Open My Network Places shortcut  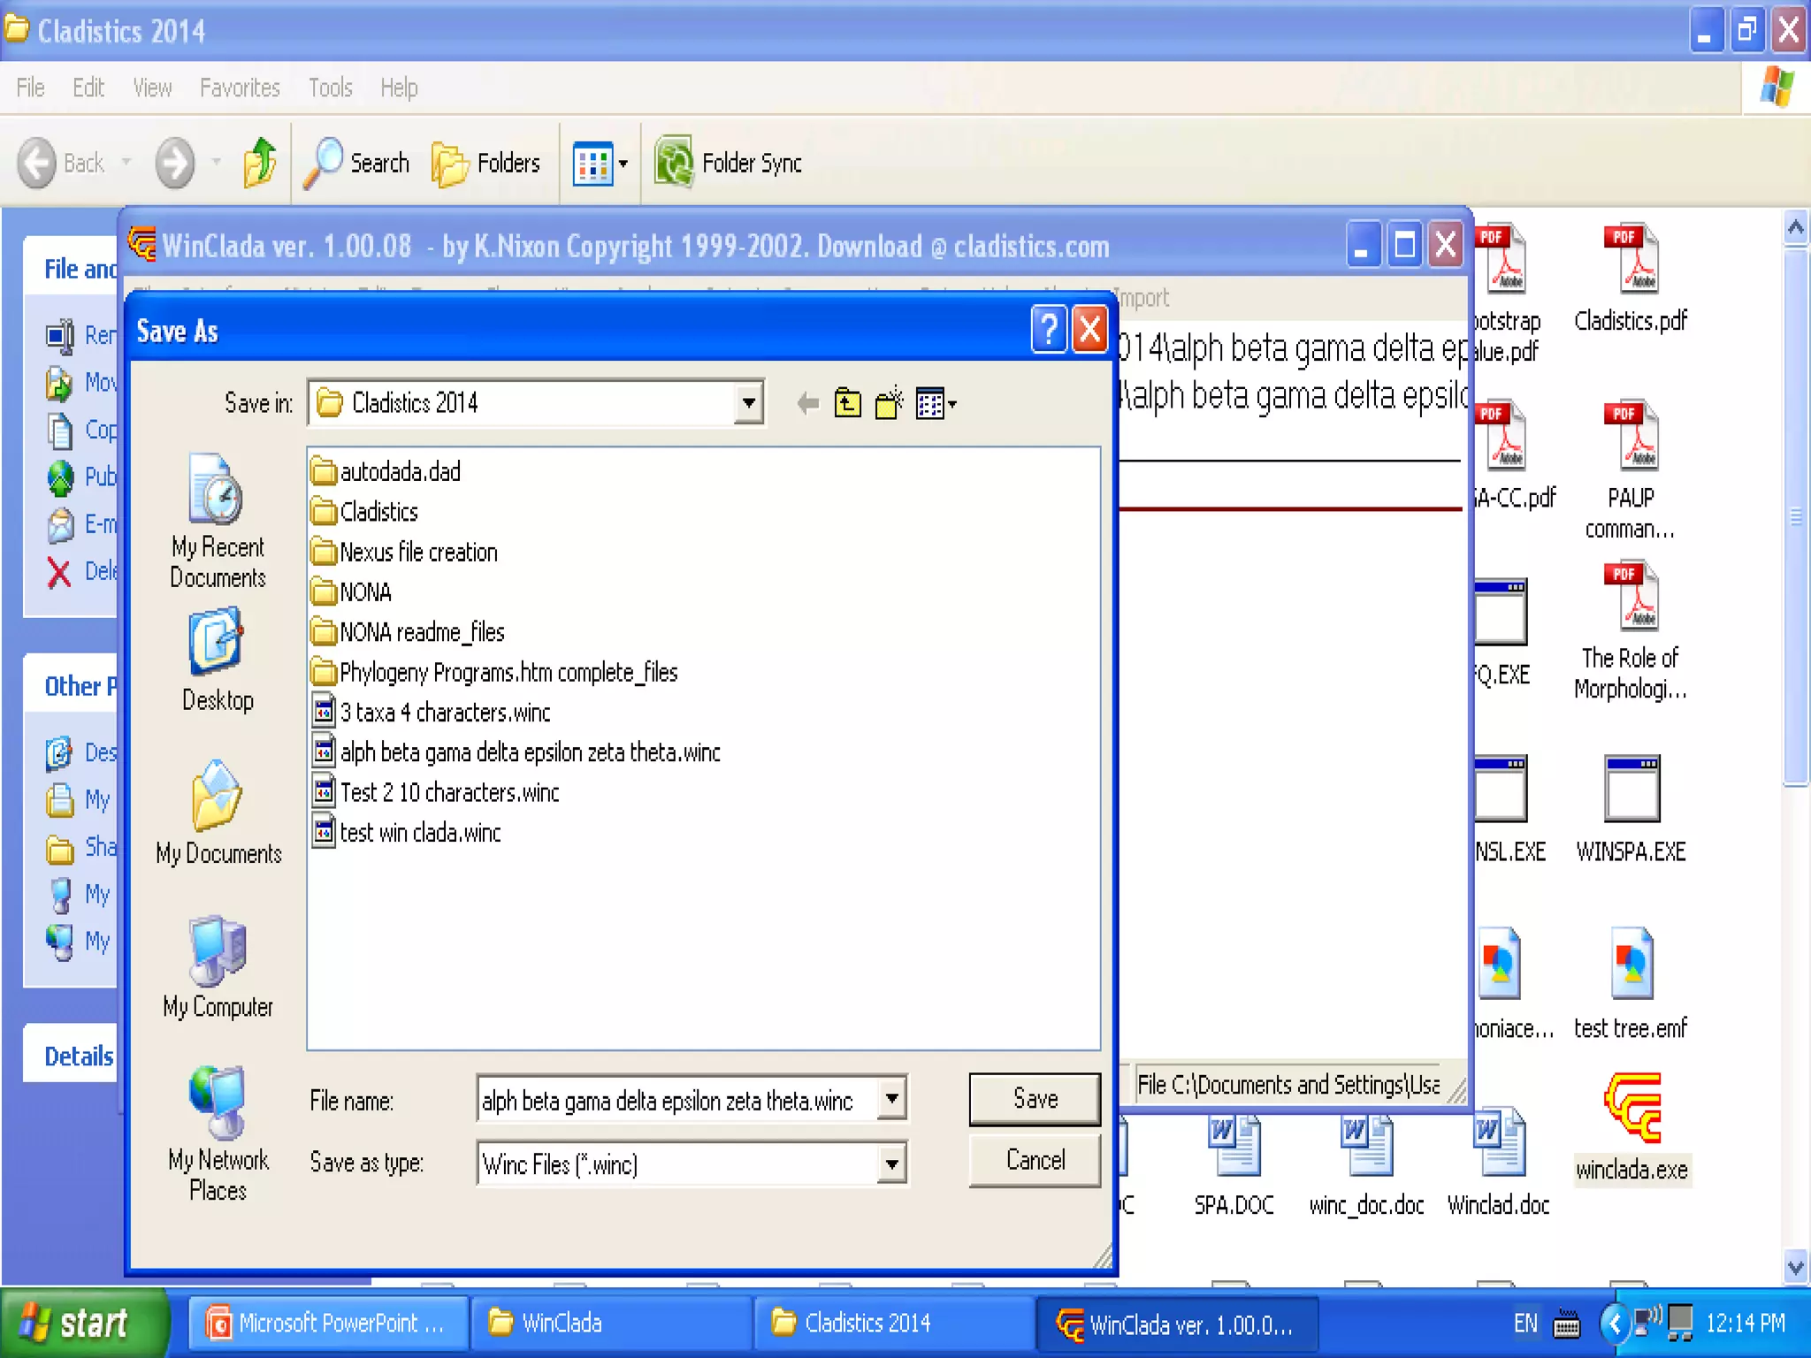pos(218,1133)
